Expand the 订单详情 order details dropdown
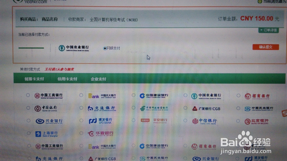Screen dimensions: 287x161 (269, 30)
